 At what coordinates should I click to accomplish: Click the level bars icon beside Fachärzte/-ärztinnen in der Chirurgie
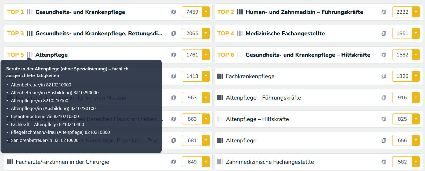click(10, 162)
